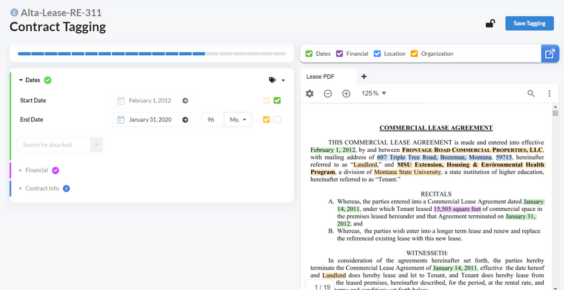Open the PDF viewer settings gear

pos(310,93)
